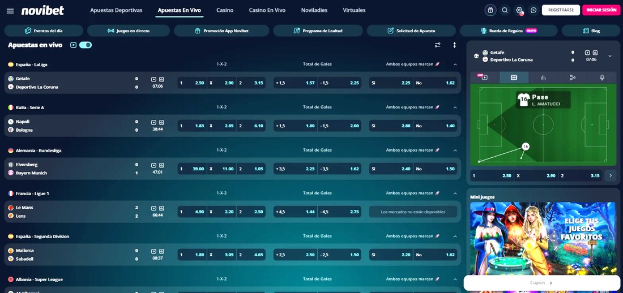Open the live stream icon for Mallorca match
The width and height of the screenshot is (623, 293).
(153, 251)
